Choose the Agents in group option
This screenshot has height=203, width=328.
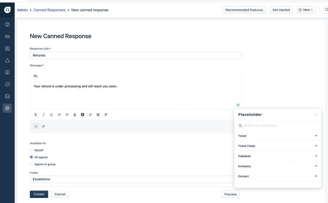[x=31, y=164]
